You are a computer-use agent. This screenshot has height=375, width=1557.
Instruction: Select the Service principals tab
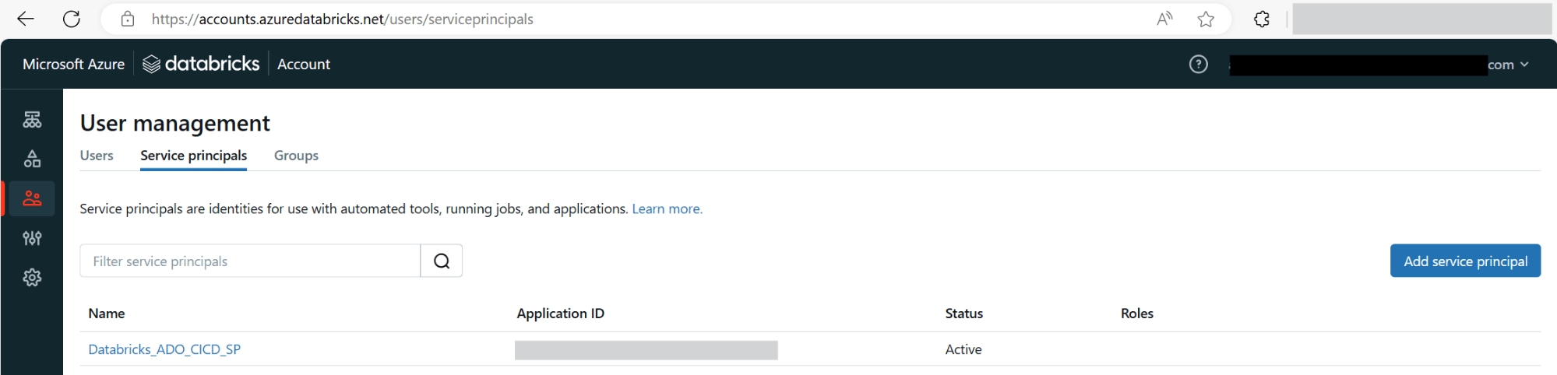[193, 156]
